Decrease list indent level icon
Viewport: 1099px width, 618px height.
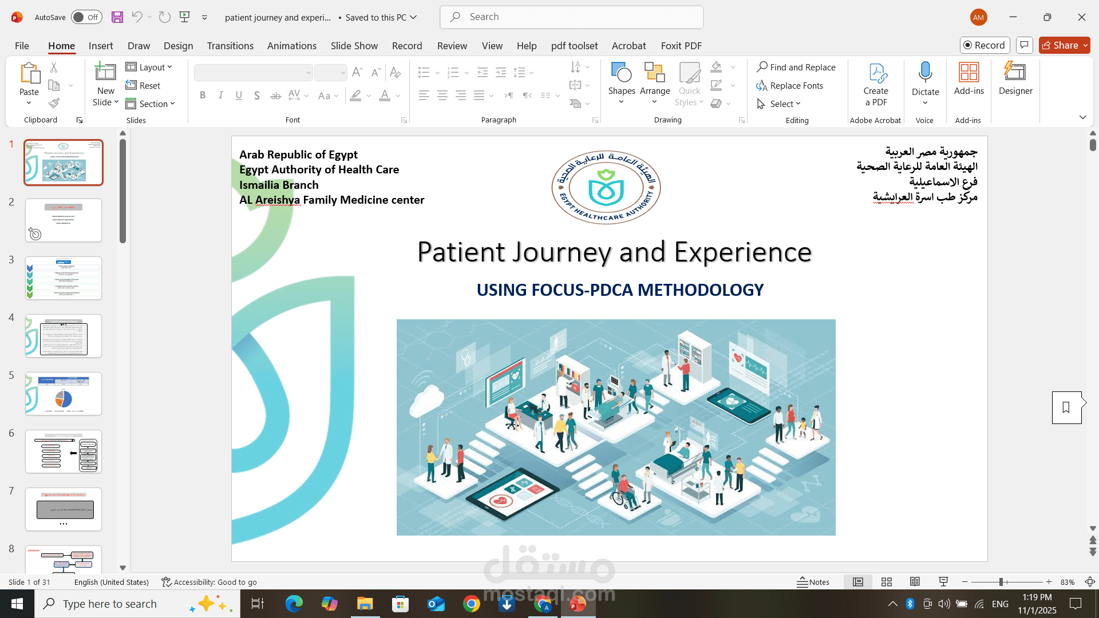(x=483, y=73)
